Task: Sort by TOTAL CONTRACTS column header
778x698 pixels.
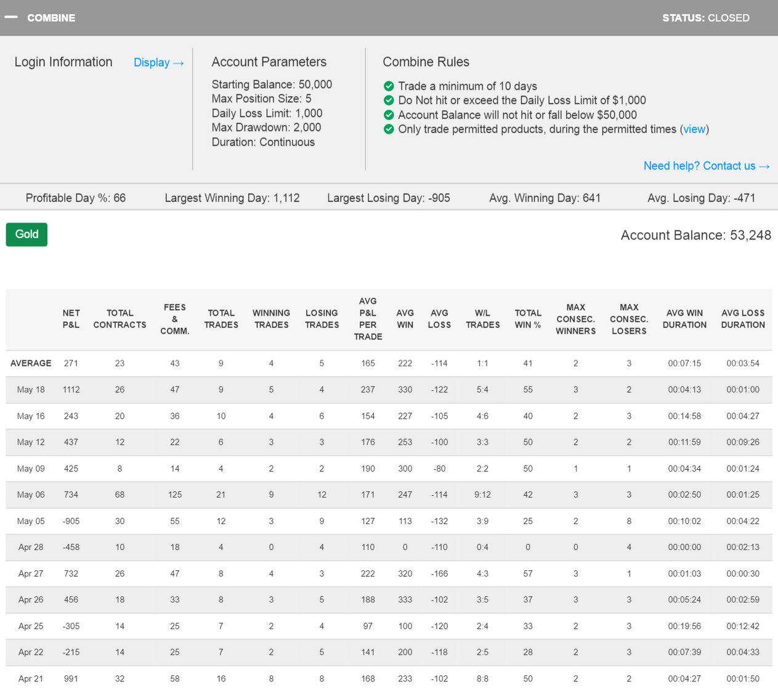Action: 120,319
